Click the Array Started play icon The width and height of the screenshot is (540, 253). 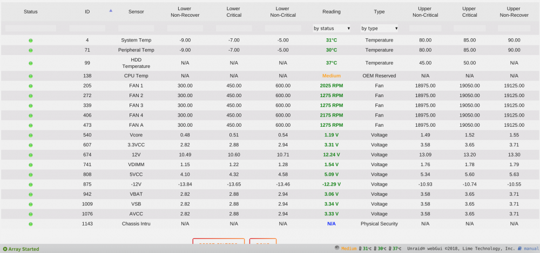click(x=5, y=249)
